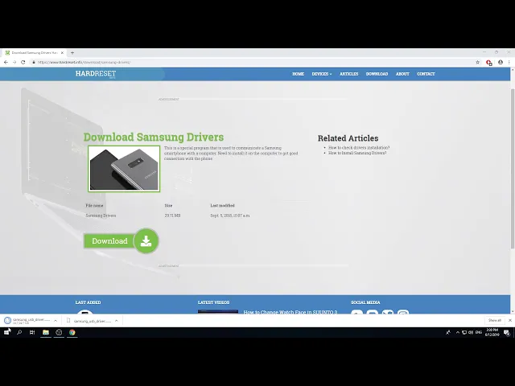
Task: Open DOWNLOAD in site navigation
Action: (x=377, y=74)
